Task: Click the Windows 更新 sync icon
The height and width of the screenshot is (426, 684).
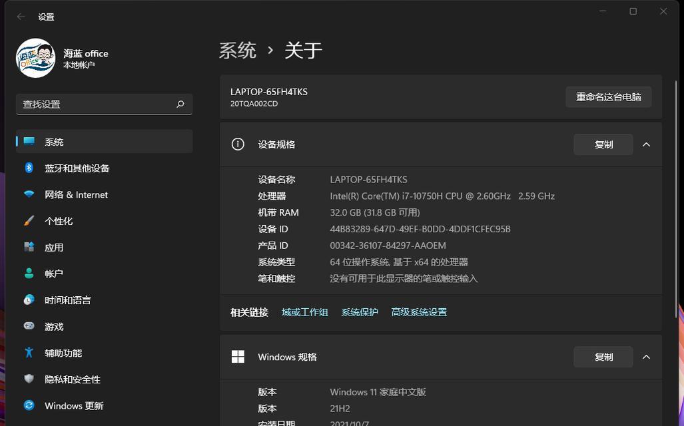Action: coord(29,405)
